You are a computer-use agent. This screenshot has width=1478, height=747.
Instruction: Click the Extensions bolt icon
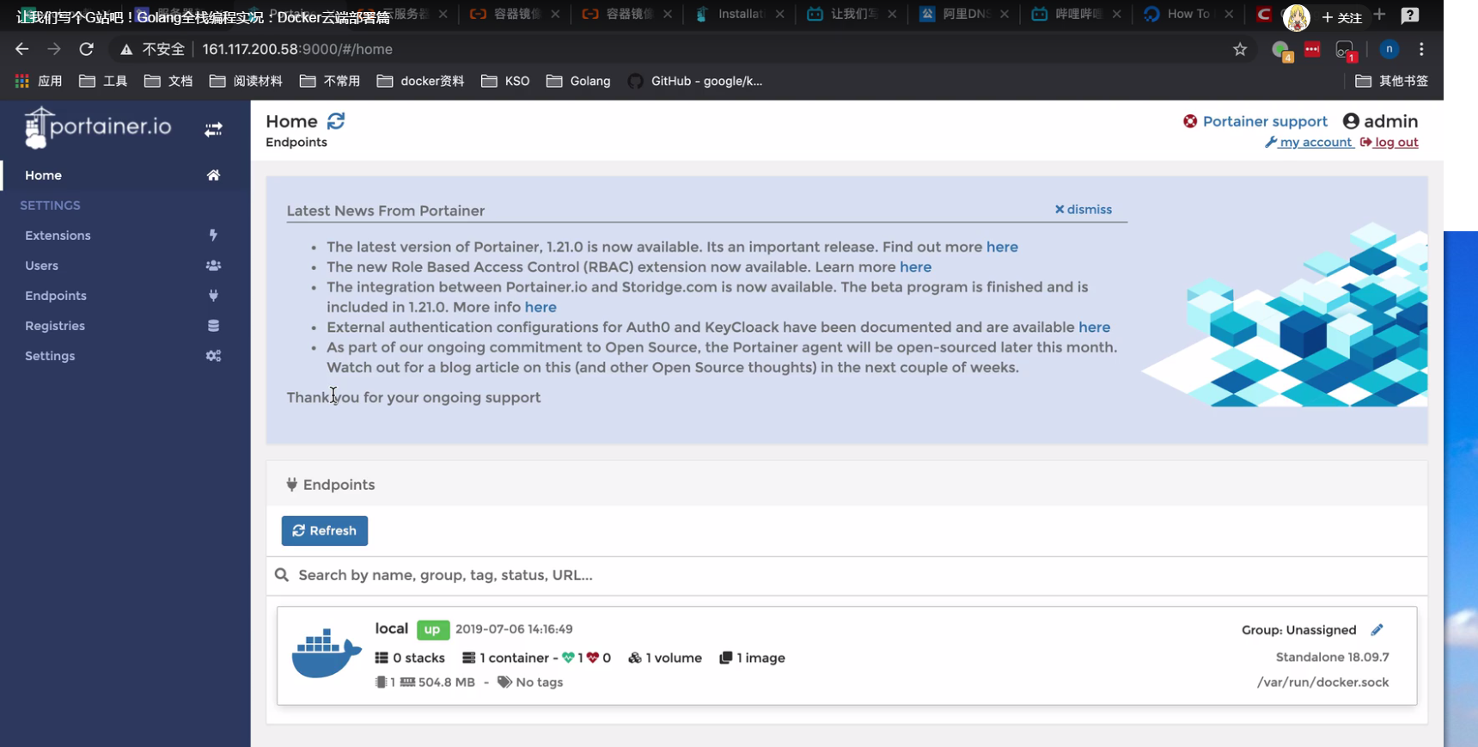pyautogui.click(x=213, y=236)
